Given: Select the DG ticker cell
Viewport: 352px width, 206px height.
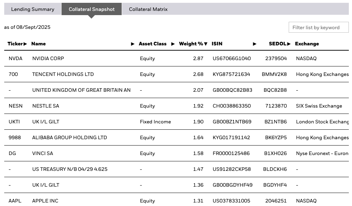Looking at the screenshot, I should pos(12,153).
